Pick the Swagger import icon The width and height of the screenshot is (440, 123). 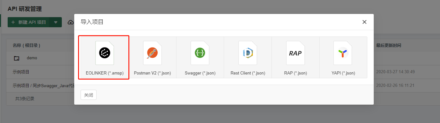pos(200,53)
